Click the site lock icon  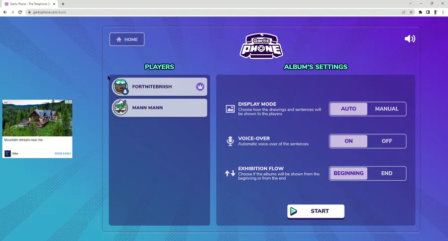point(29,12)
